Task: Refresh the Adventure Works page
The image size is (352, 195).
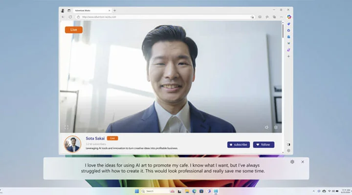Action: (x=70, y=17)
